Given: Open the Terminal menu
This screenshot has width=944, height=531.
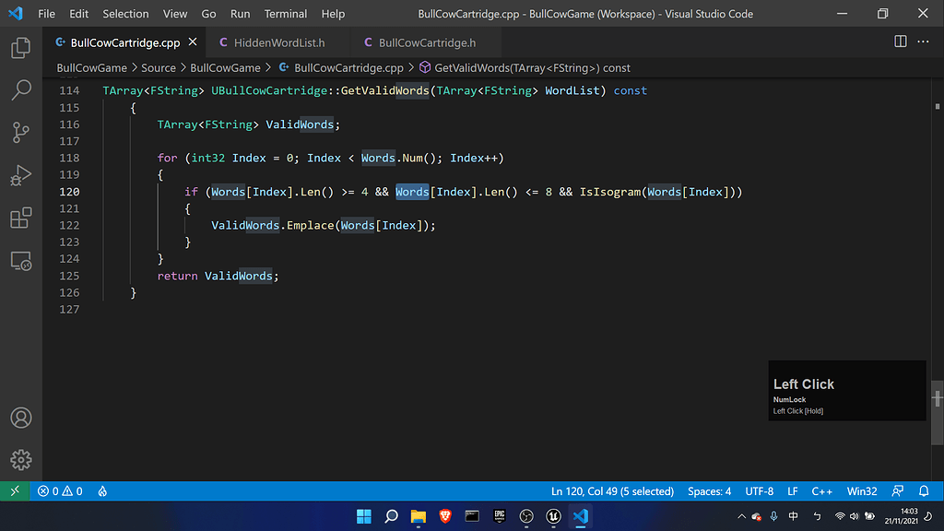Looking at the screenshot, I should click(x=285, y=13).
